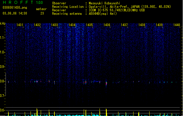183x116 pixels.
Task: Click the 0.7 kHz axis label
Action: (x=2, y=96)
